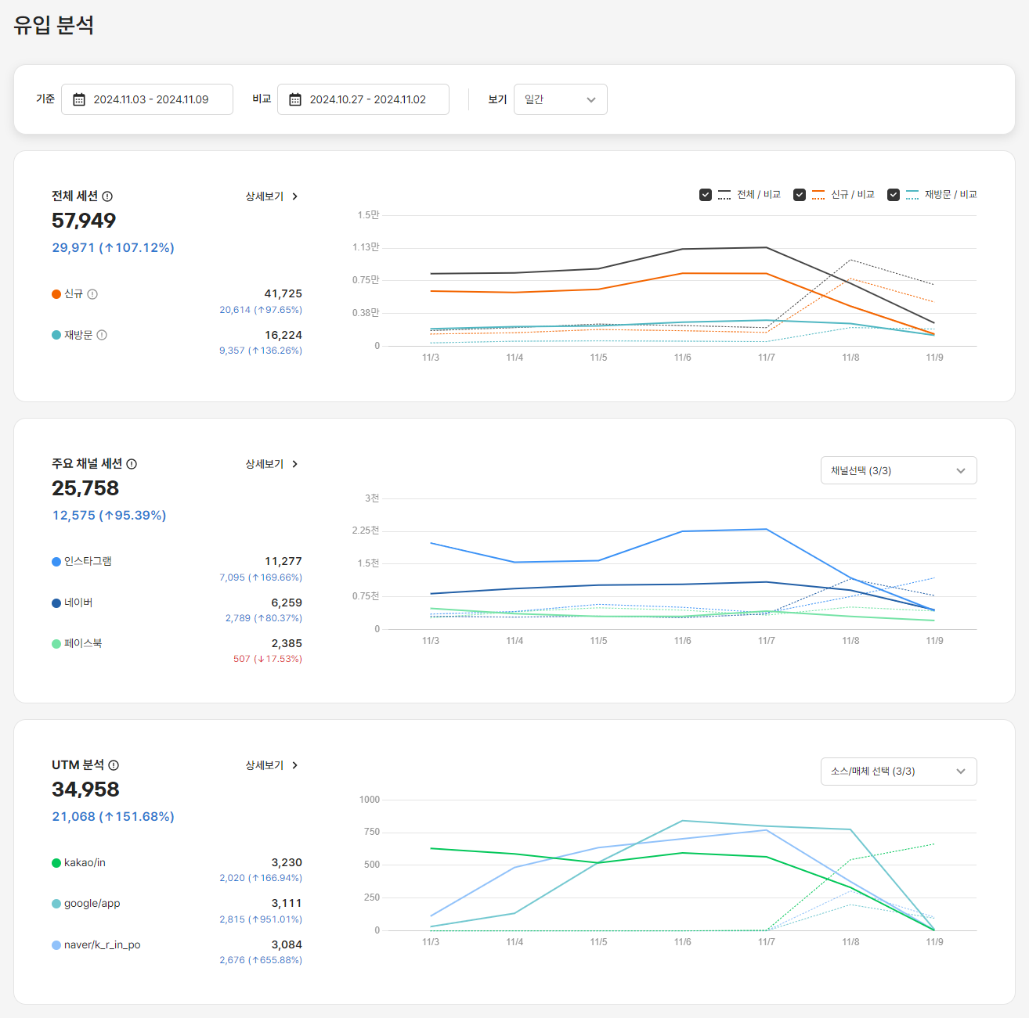Toggle the 신규 / 비교 checkbox
Viewport: 1029px width, 1018px height.
tap(800, 195)
